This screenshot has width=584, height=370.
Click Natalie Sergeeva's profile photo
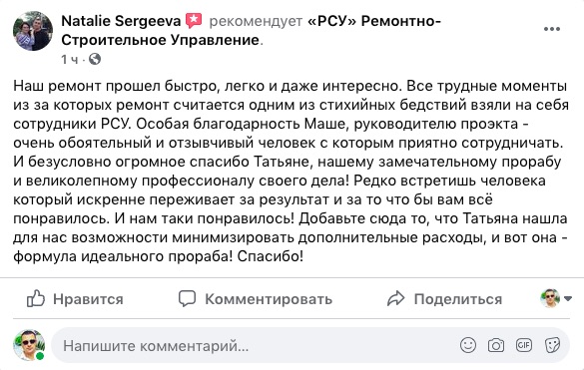pyautogui.click(x=33, y=31)
